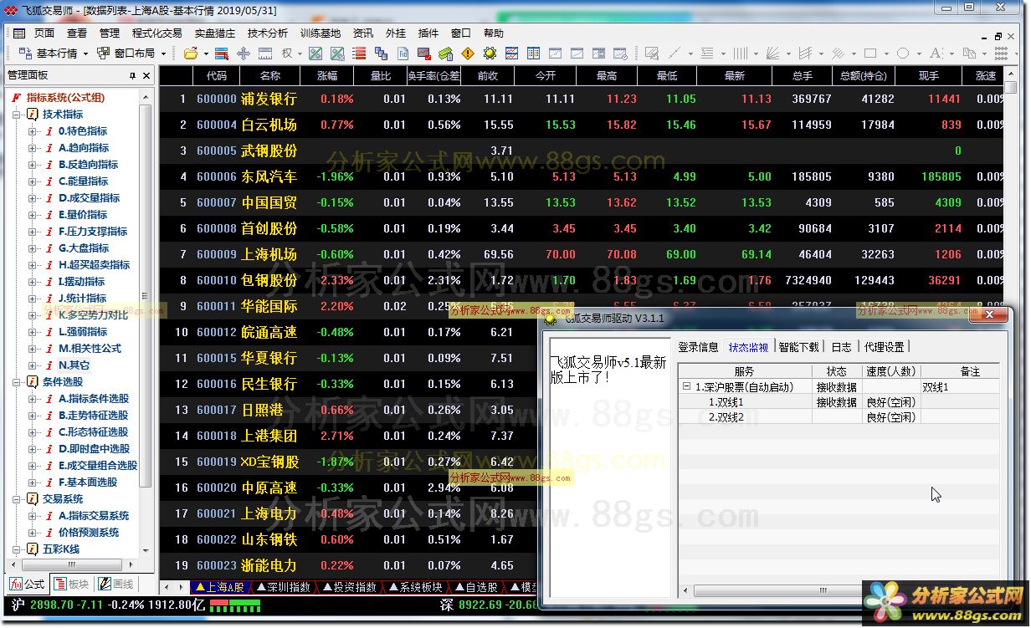Sort by the 总手 column header
This screenshot has width=1031, height=628.
[802, 75]
